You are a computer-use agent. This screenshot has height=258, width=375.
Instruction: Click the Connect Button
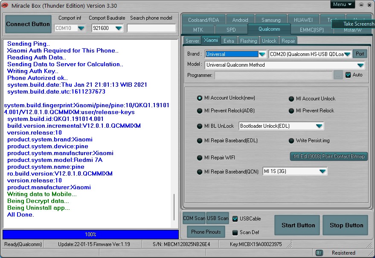coord(28,24)
